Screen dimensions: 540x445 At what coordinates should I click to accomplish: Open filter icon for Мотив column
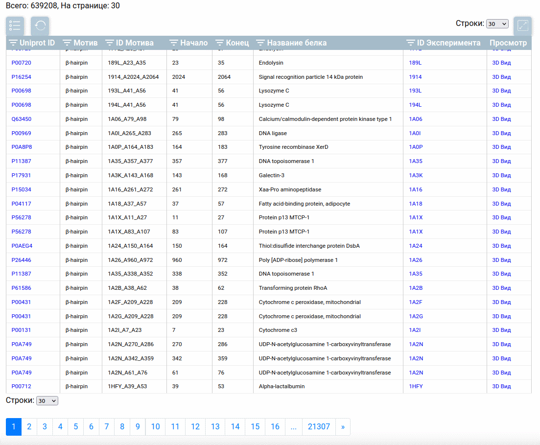click(67, 43)
